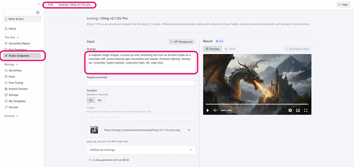Click Refer & Earn button
The image size is (354, 167).
coord(22,19)
